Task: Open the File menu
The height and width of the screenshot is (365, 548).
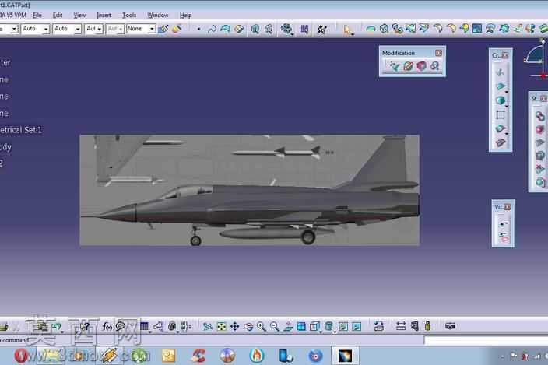Action: 37,16
